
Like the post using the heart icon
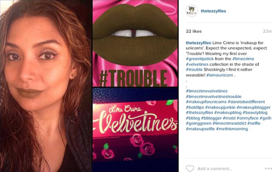coord(189,168)
